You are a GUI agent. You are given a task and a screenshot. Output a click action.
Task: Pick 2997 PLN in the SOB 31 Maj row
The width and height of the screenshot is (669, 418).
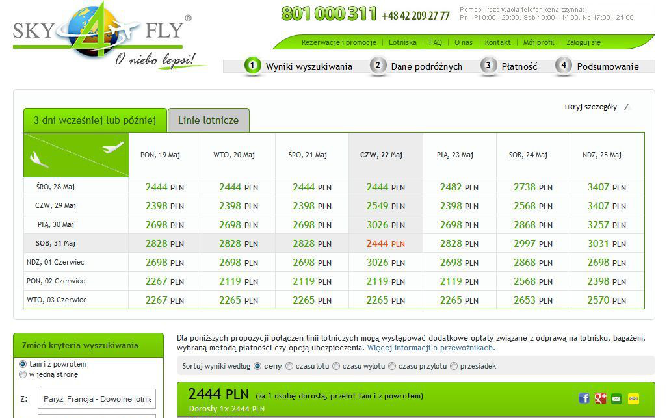pos(533,244)
